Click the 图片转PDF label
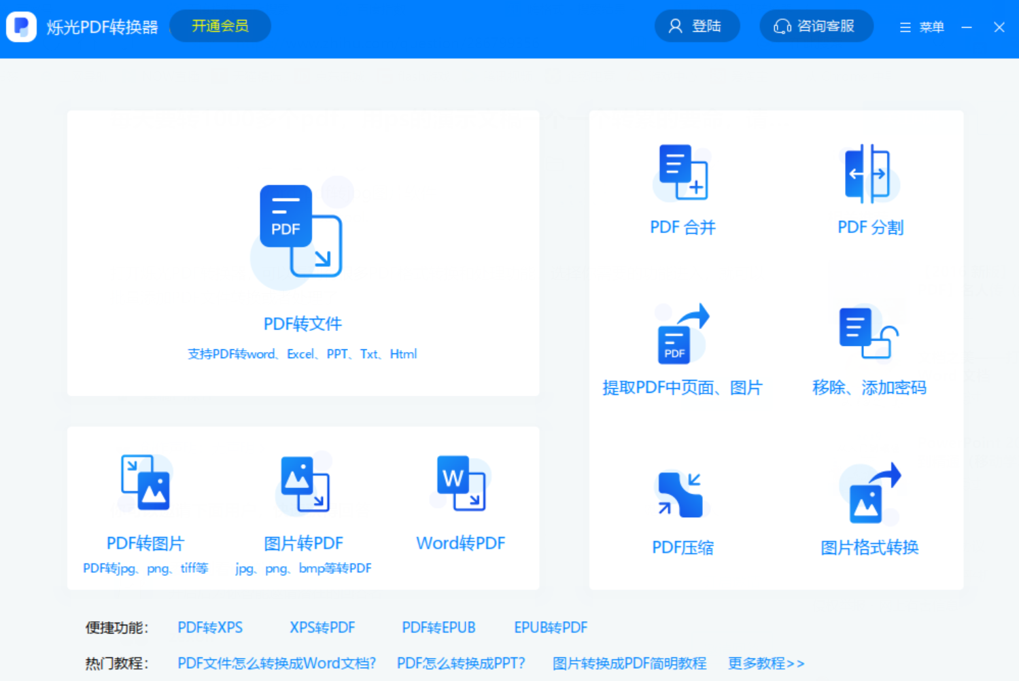The width and height of the screenshot is (1019, 681). (x=303, y=544)
